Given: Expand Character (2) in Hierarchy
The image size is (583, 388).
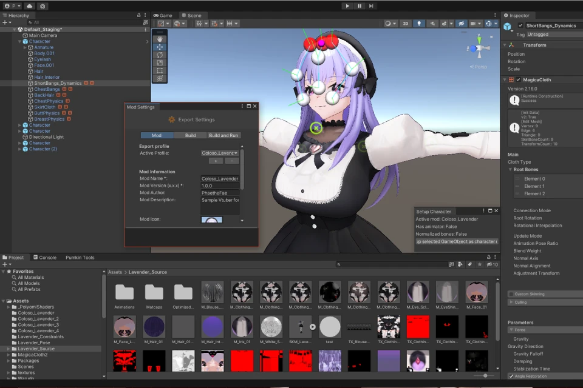Looking at the screenshot, I should coord(19,149).
